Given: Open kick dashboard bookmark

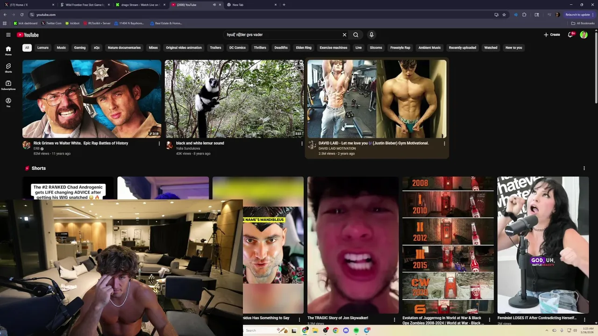Looking at the screenshot, I should coord(25,23).
